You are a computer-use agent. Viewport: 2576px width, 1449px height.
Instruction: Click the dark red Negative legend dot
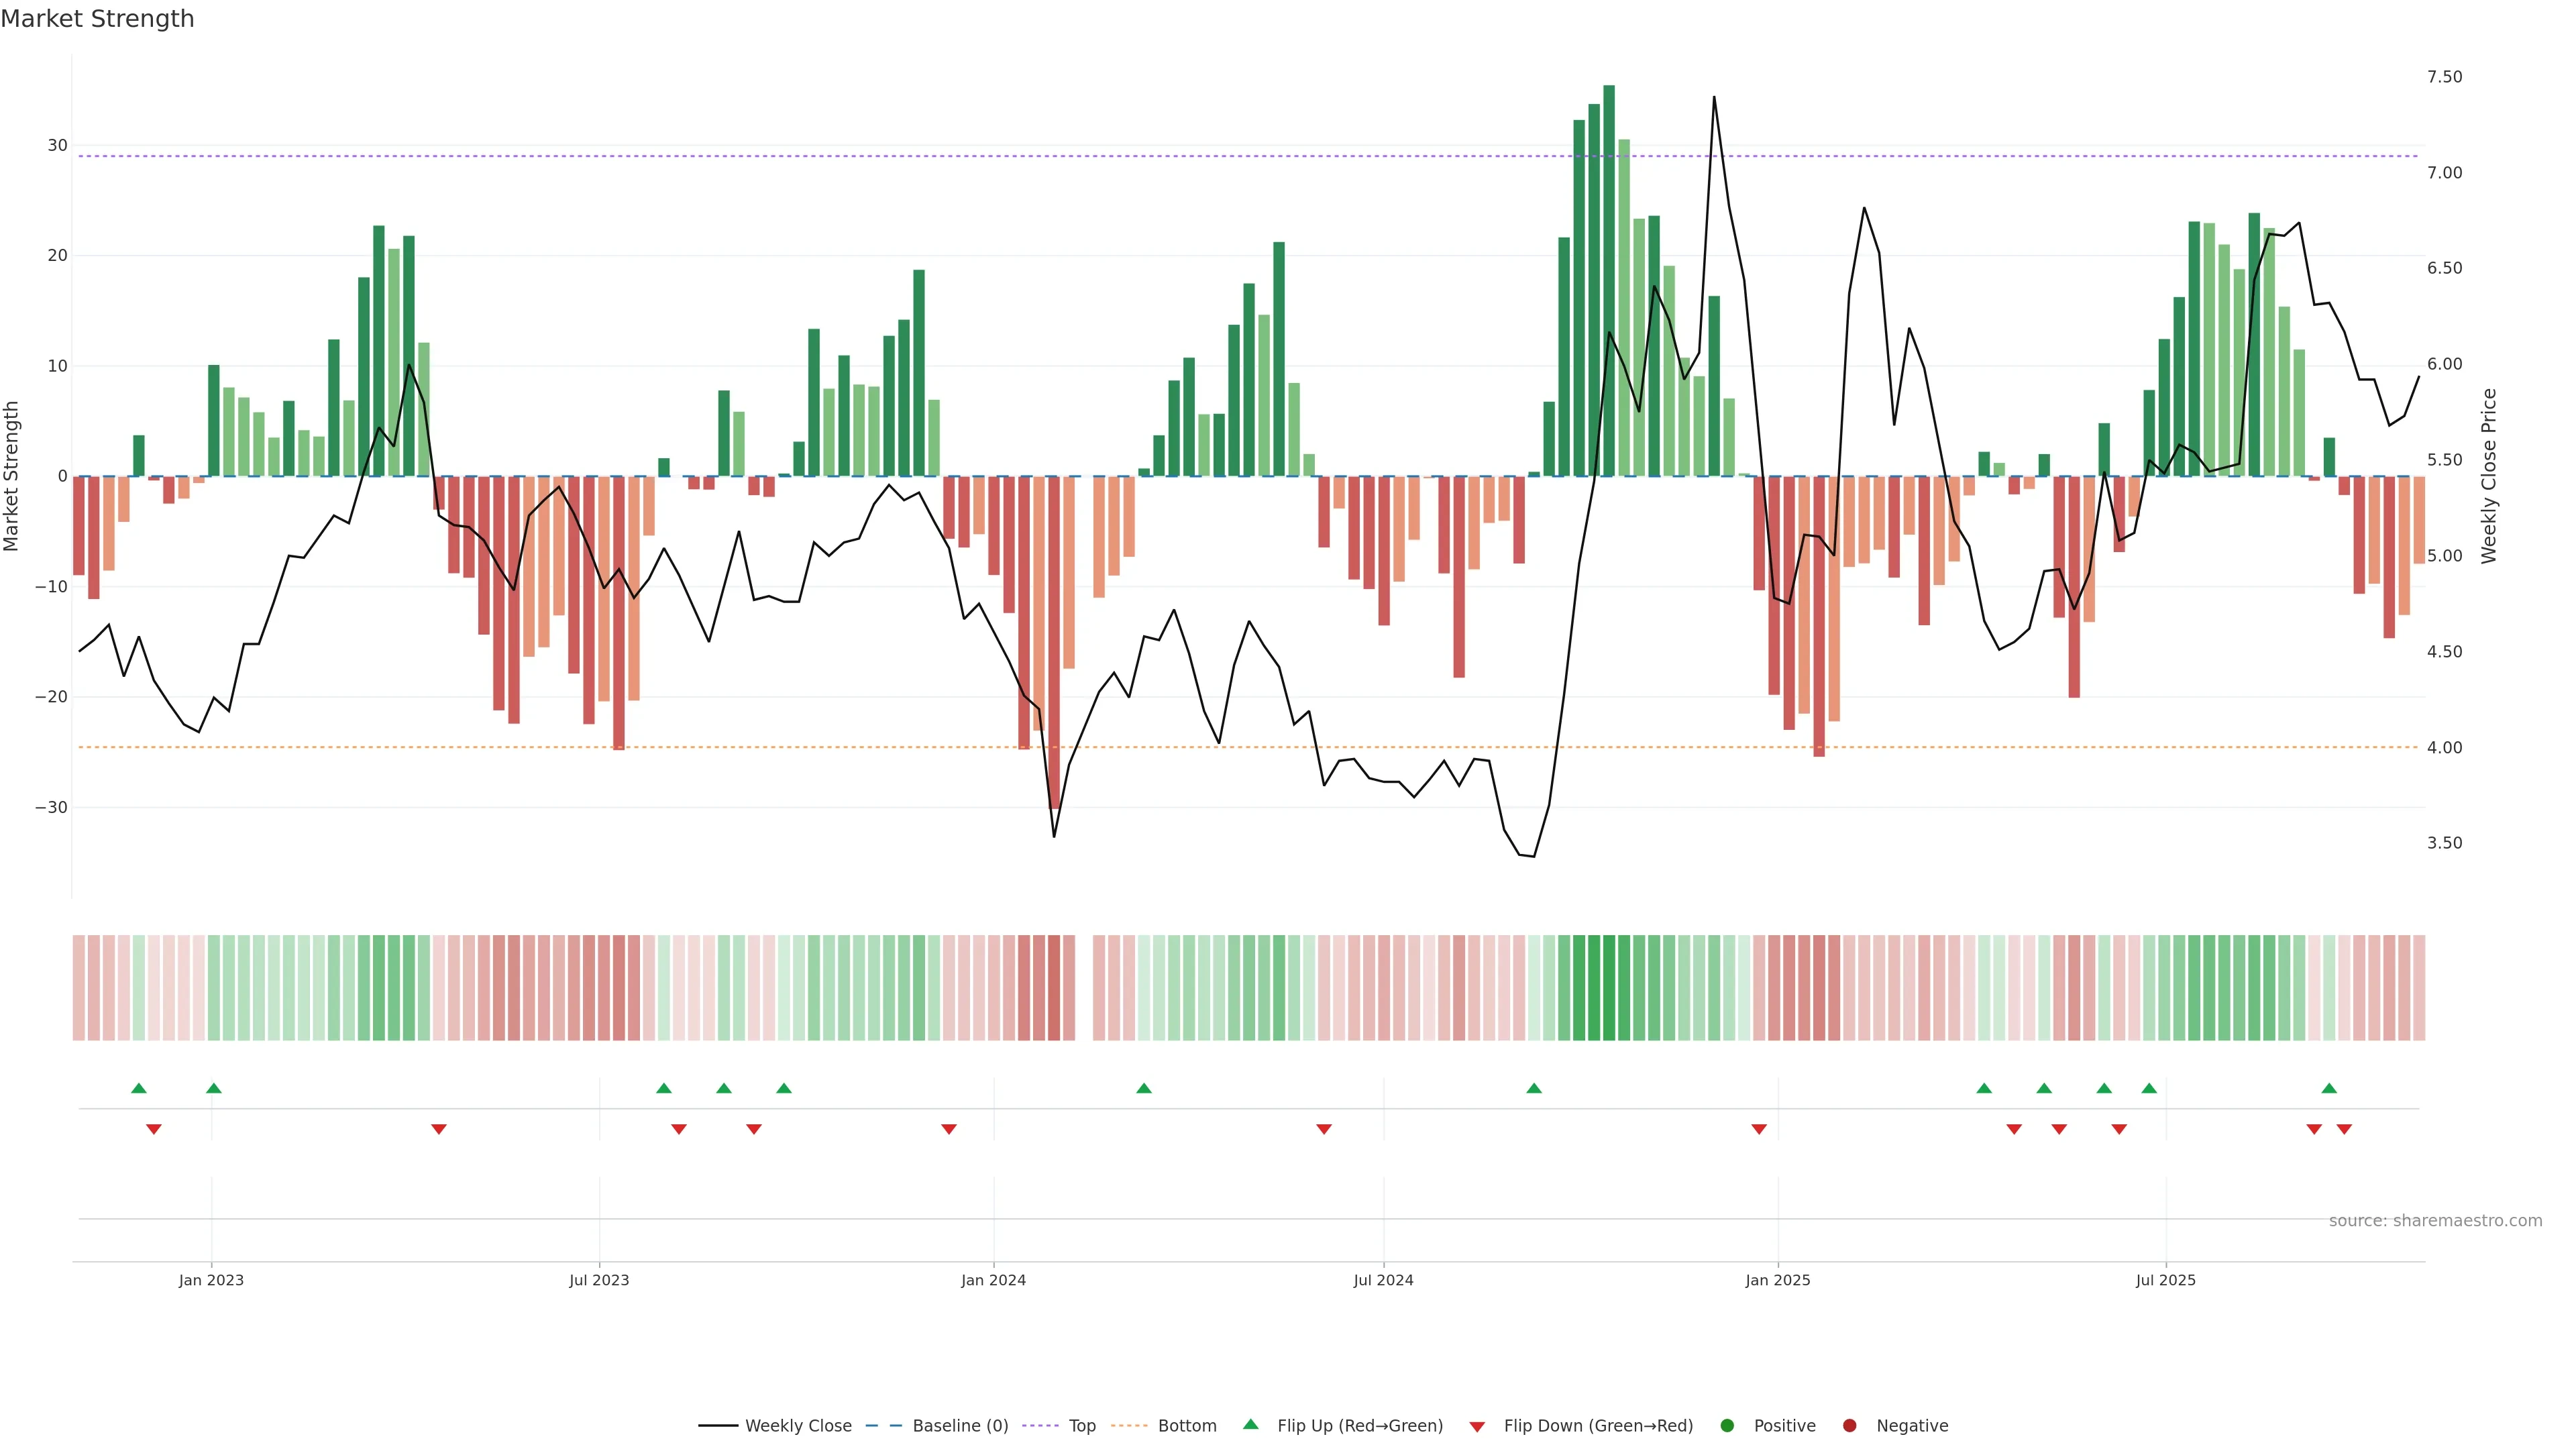pos(1849,1426)
